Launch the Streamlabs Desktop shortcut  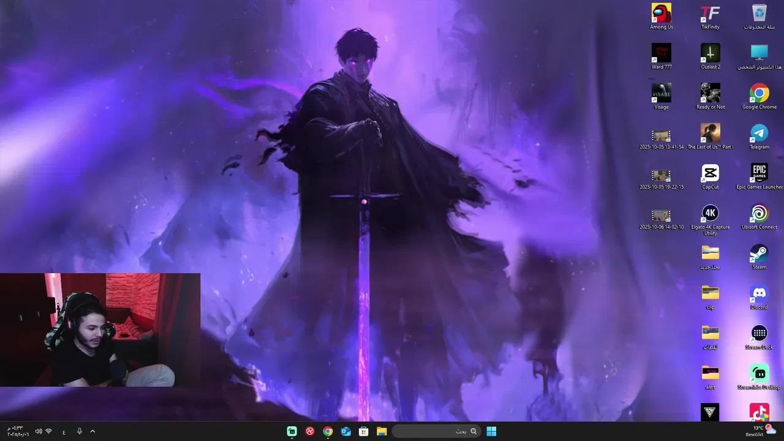tap(759, 377)
